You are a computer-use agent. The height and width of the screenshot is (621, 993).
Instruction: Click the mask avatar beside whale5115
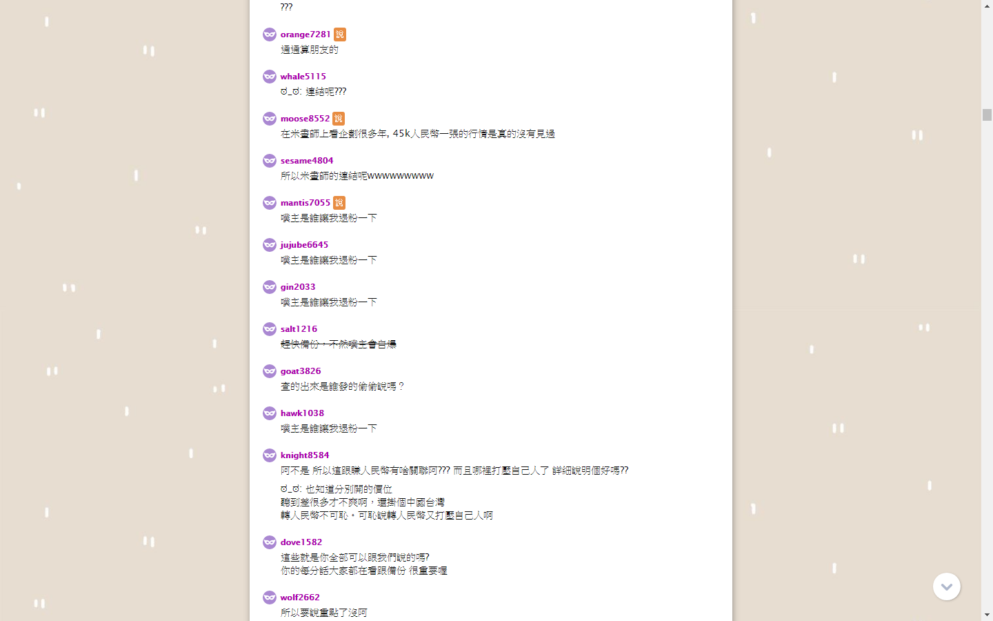click(x=270, y=77)
